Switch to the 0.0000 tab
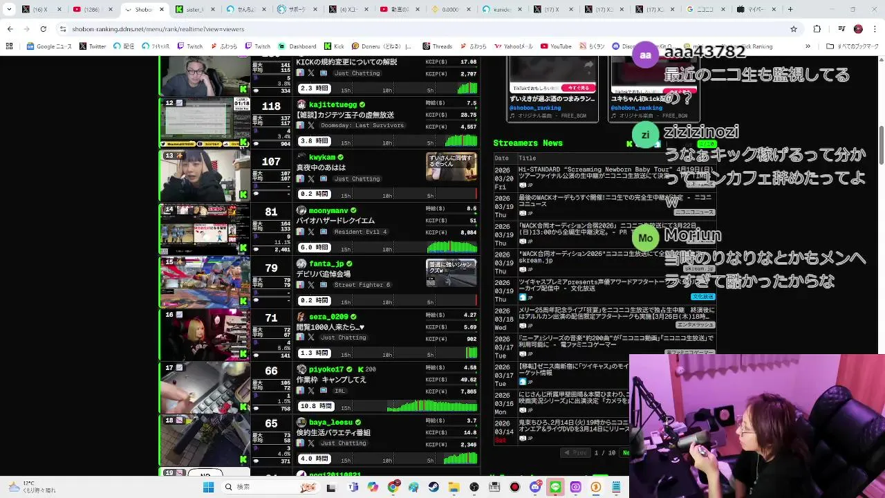This screenshot has height=498, width=885. pyautogui.click(x=451, y=10)
